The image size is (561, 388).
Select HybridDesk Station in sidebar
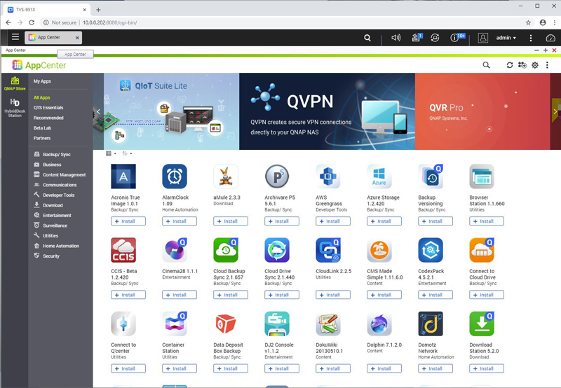(x=15, y=108)
